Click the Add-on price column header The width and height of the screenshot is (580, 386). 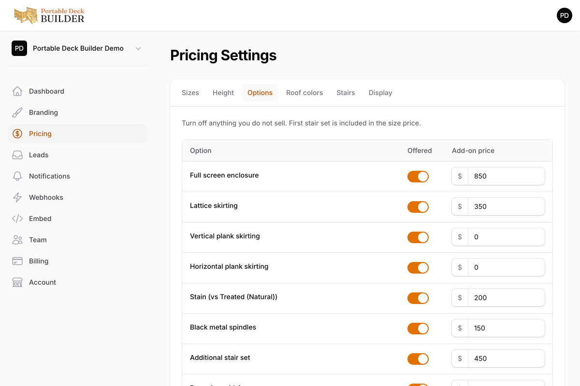pyautogui.click(x=473, y=151)
